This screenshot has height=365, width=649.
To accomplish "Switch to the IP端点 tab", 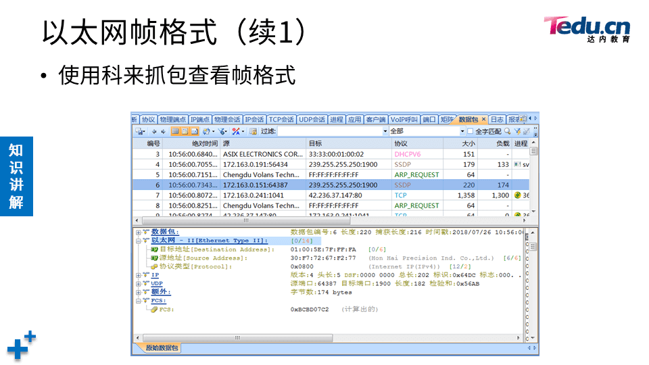I will pos(200,120).
